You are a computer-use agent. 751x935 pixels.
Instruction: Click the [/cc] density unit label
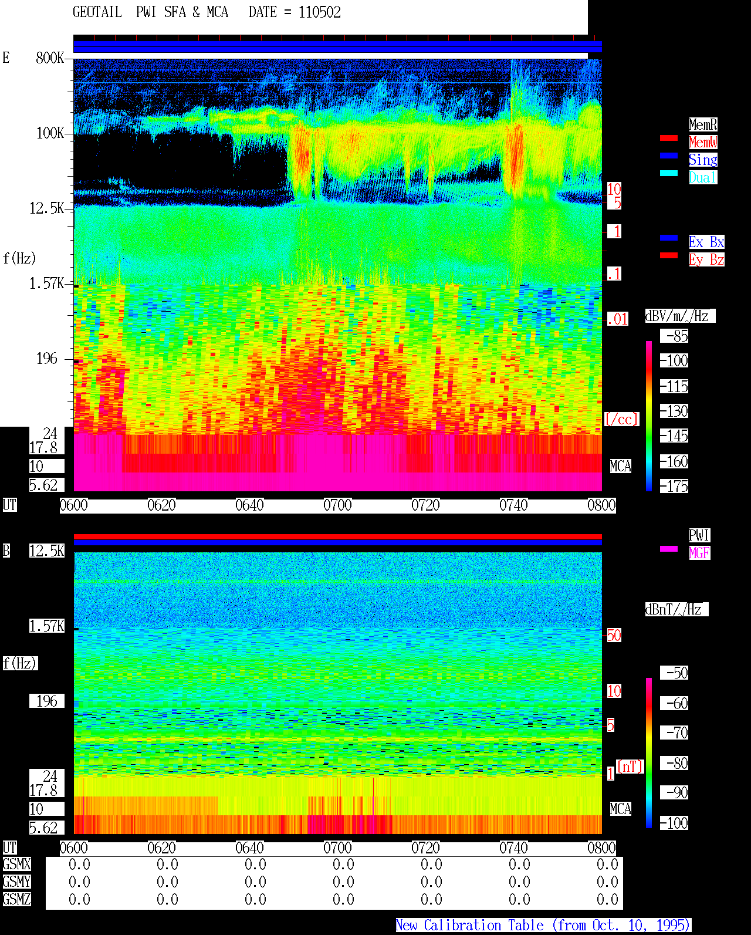pos(622,419)
